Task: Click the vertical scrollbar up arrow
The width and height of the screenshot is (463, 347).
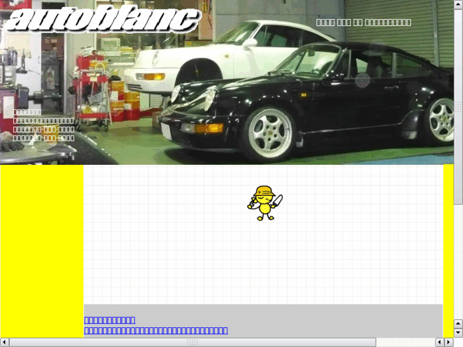Action: pos(459,4)
